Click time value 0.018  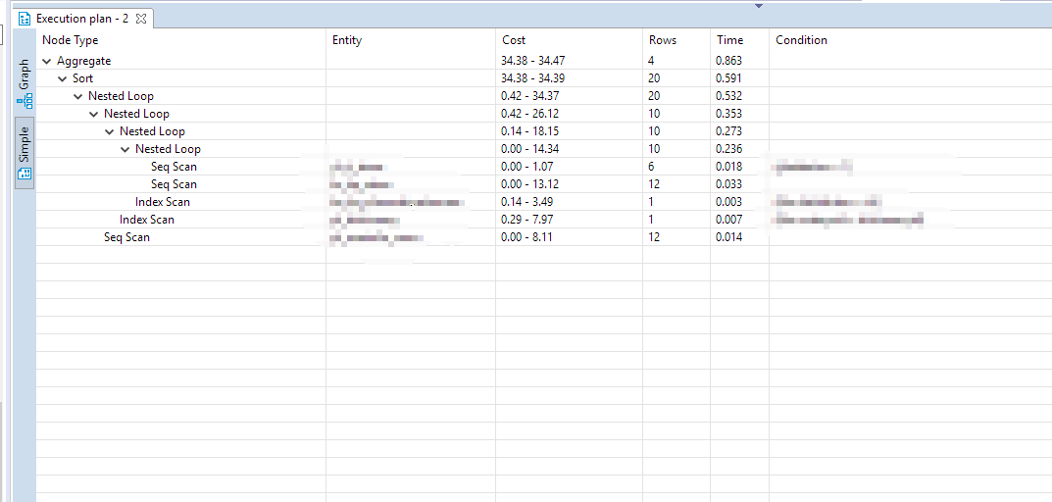point(729,167)
